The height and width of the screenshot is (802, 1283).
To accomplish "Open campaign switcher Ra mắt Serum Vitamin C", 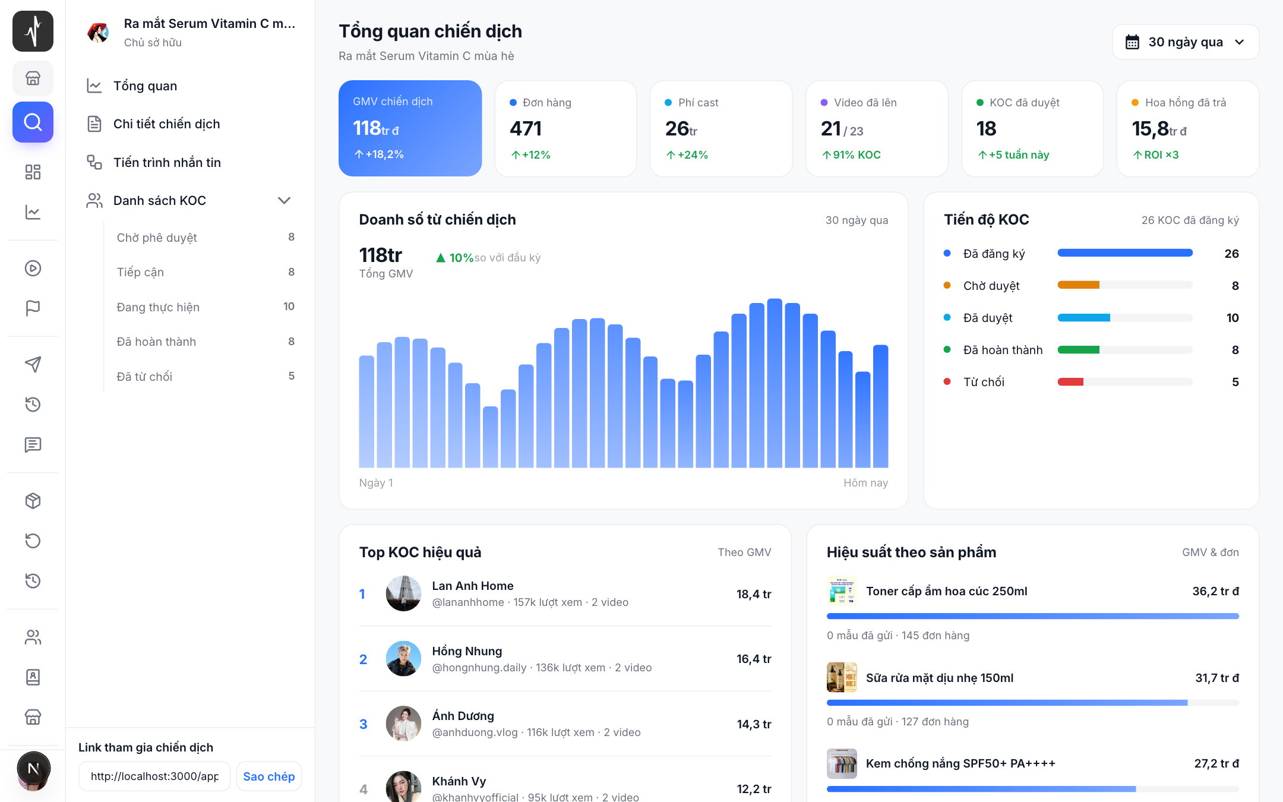I will coord(190,32).
